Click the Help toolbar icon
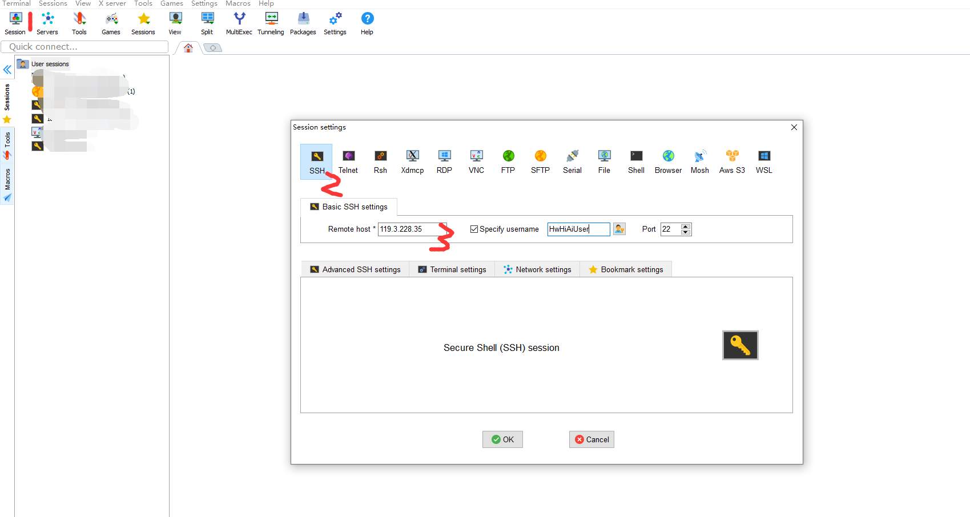970x517 pixels. point(367,23)
